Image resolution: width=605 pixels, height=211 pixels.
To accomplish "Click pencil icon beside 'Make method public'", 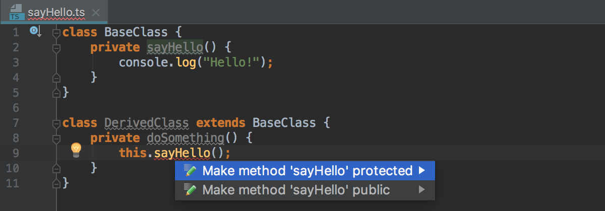I will pos(190,190).
